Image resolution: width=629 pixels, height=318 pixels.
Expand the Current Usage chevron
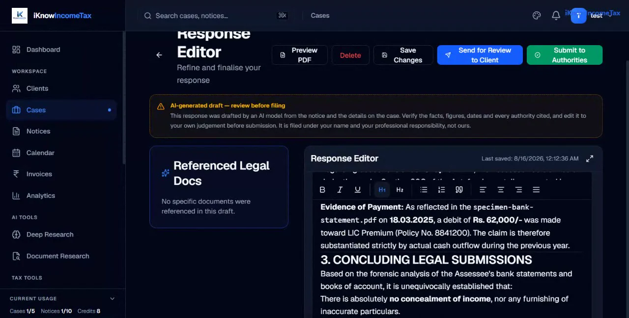click(x=112, y=298)
